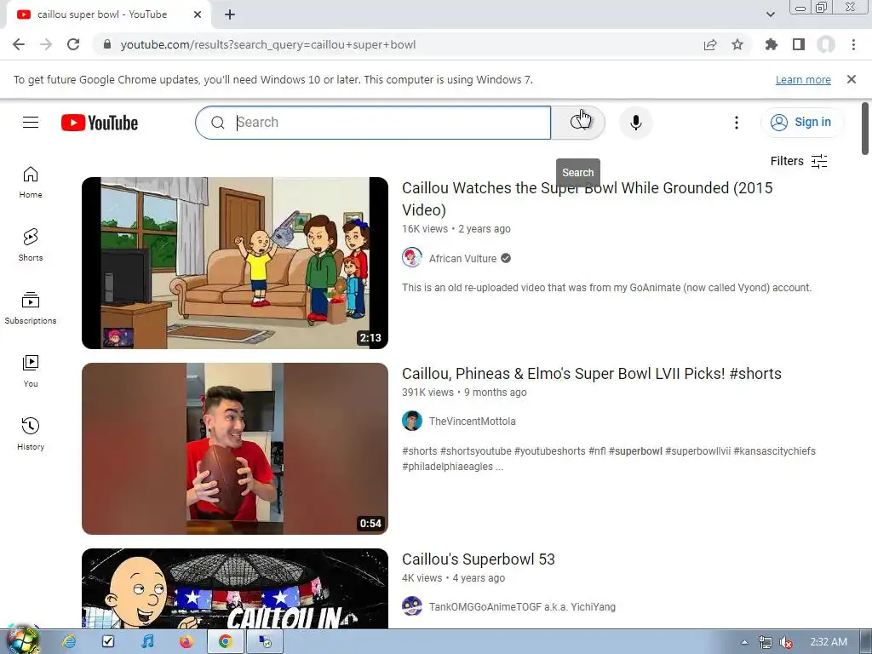Open Caillou, Phineas & Elmo's Super Bowl title
Image resolution: width=872 pixels, height=654 pixels.
pyautogui.click(x=592, y=374)
